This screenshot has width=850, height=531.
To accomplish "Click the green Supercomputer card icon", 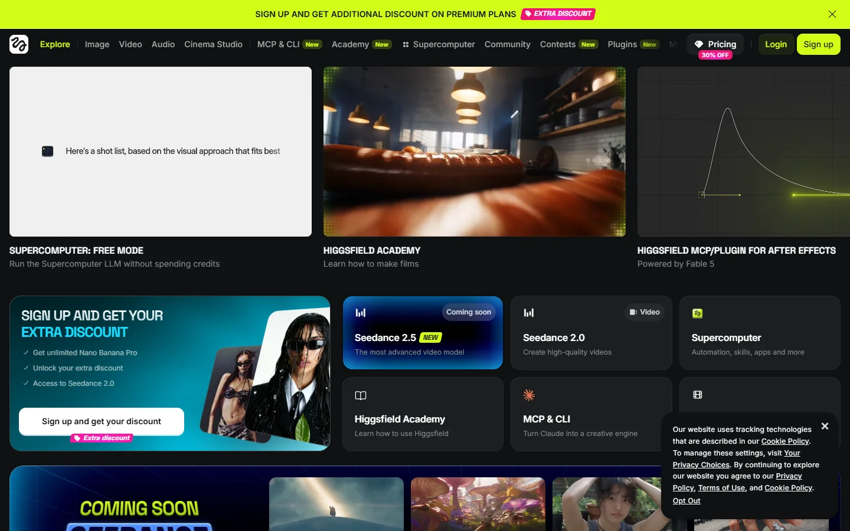I will [x=697, y=313].
